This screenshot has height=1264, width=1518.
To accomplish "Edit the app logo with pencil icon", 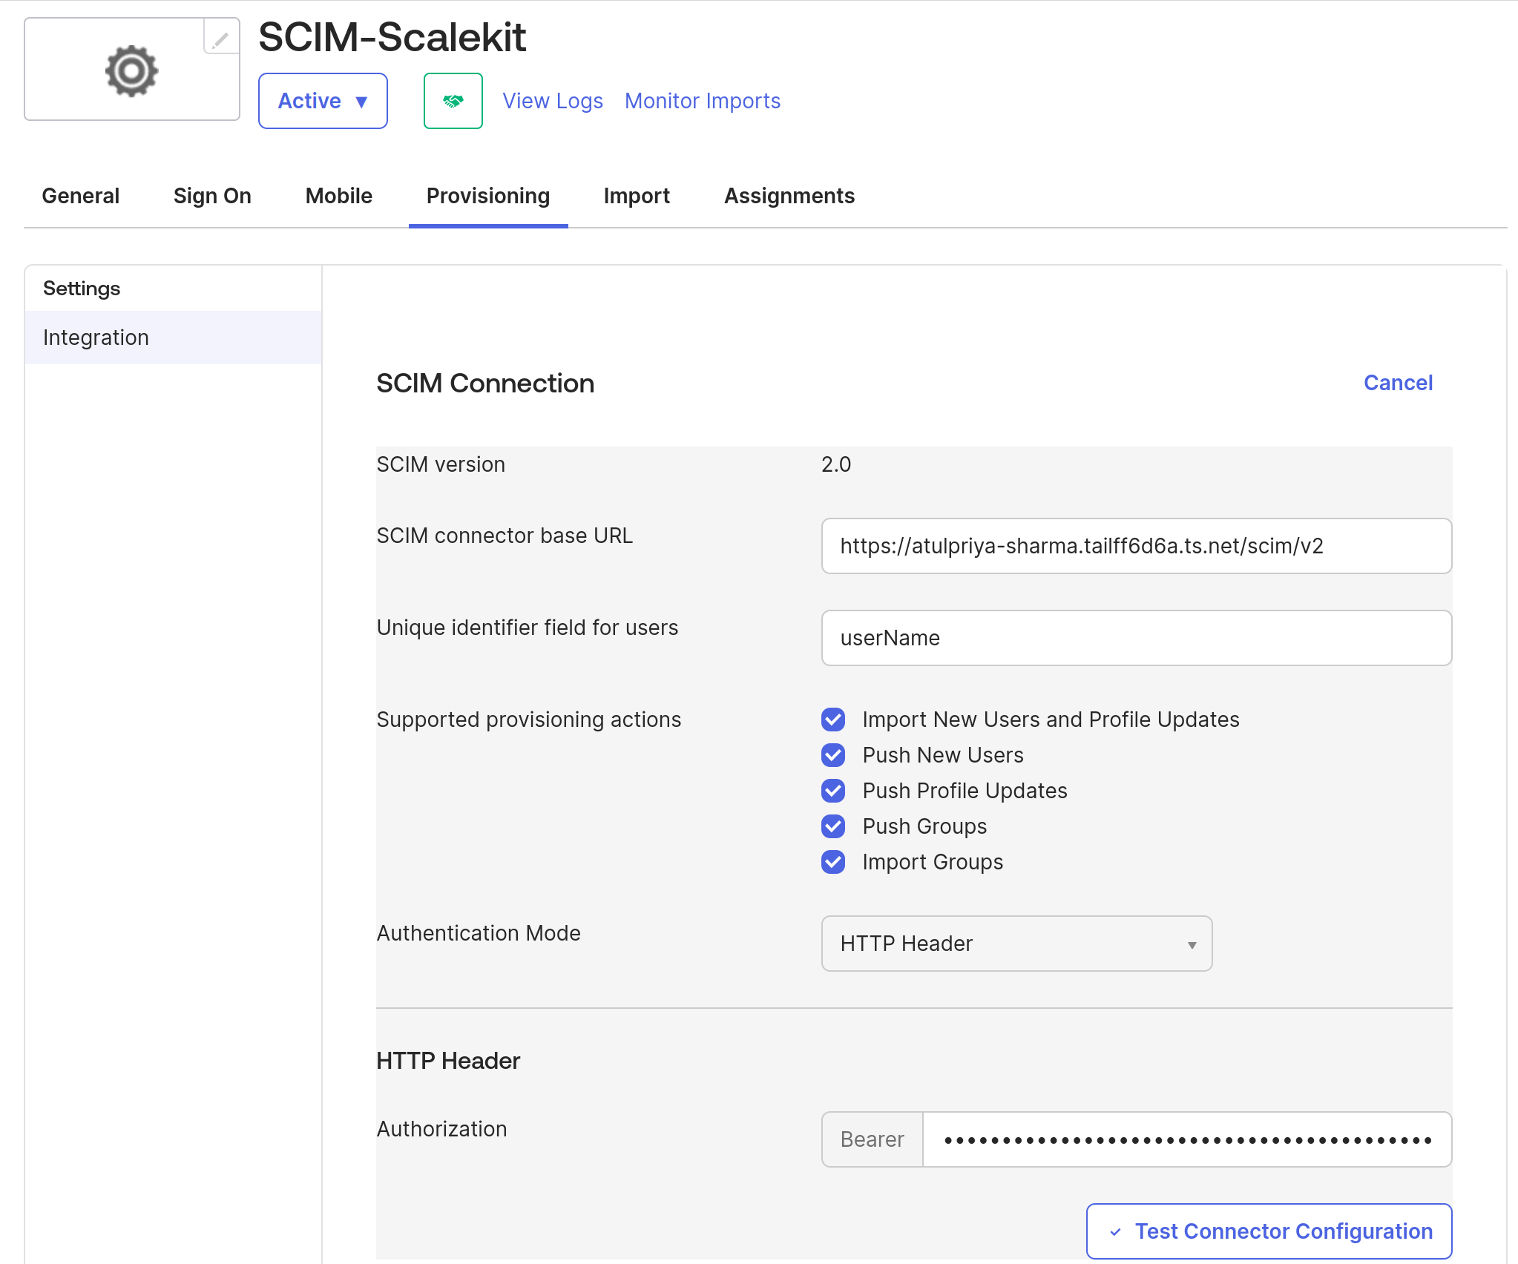I will 221,39.
